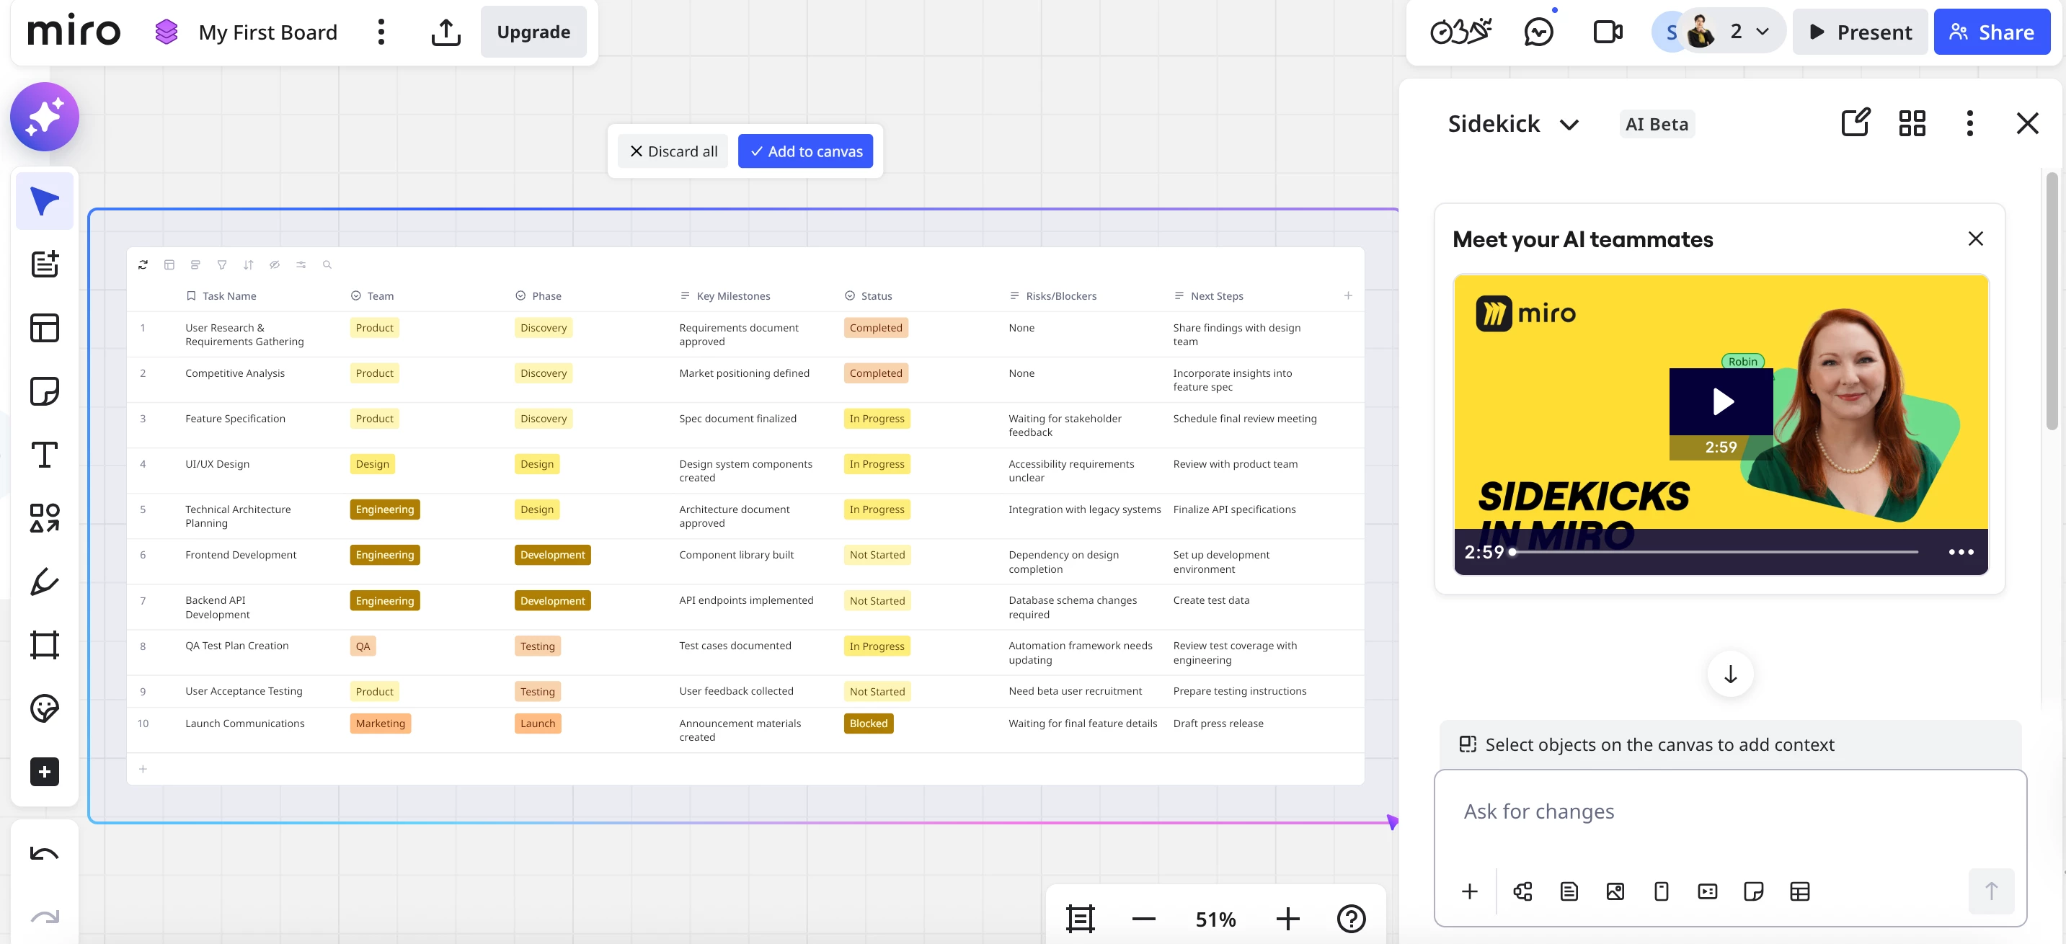This screenshot has width=2066, height=944.
Task: Open the Miro AI sparkle button
Action: [x=44, y=117]
